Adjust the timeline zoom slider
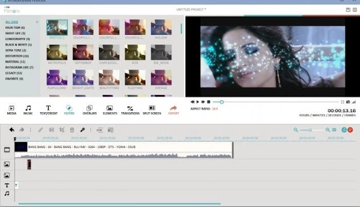 (x=310, y=130)
